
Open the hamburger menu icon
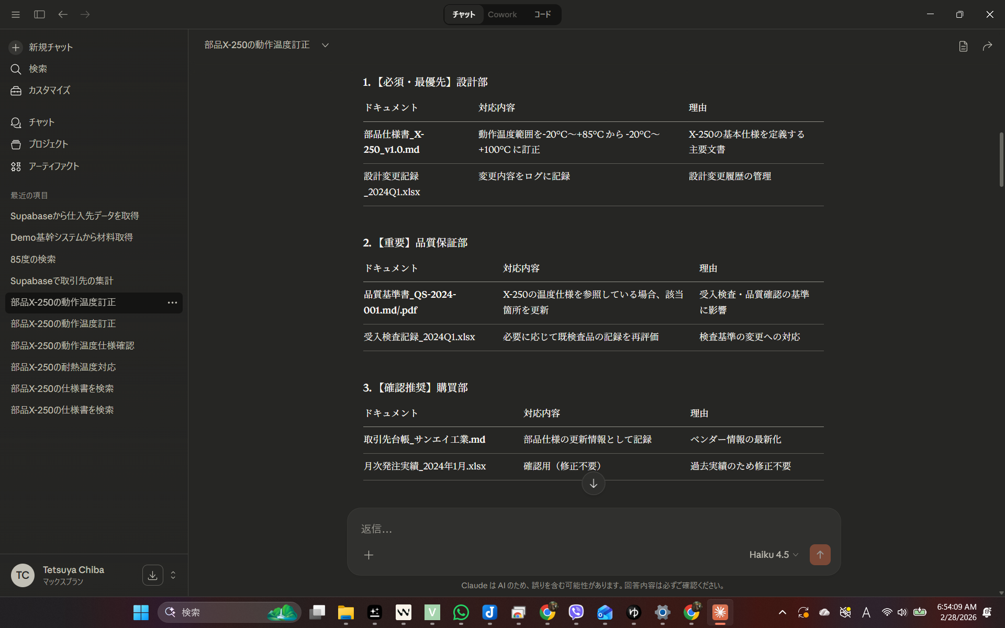coord(16,15)
